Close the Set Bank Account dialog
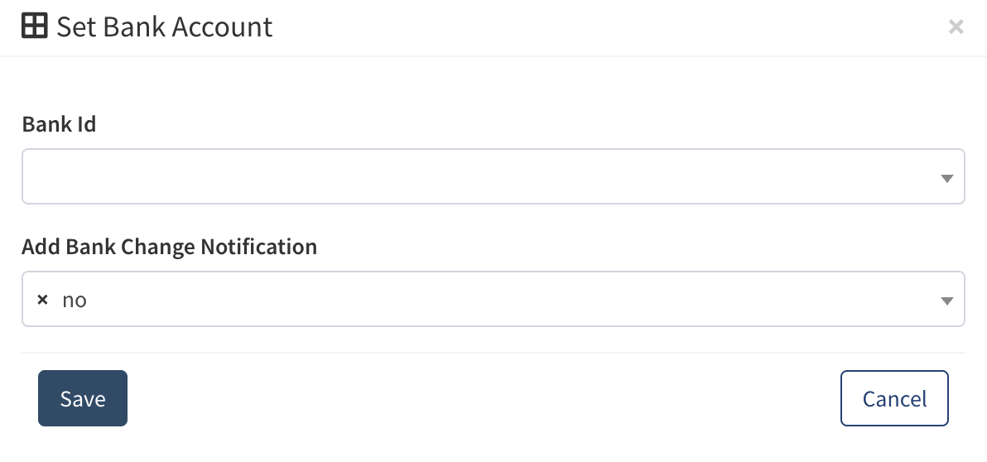This screenshot has height=462, width=987. point(956,27)
